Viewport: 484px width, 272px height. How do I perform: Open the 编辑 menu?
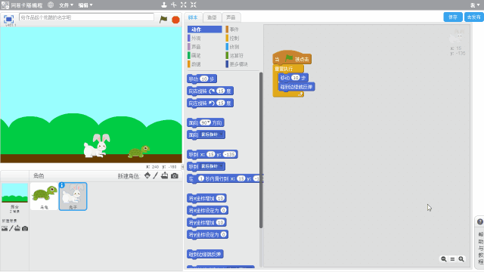pos(85,5)
